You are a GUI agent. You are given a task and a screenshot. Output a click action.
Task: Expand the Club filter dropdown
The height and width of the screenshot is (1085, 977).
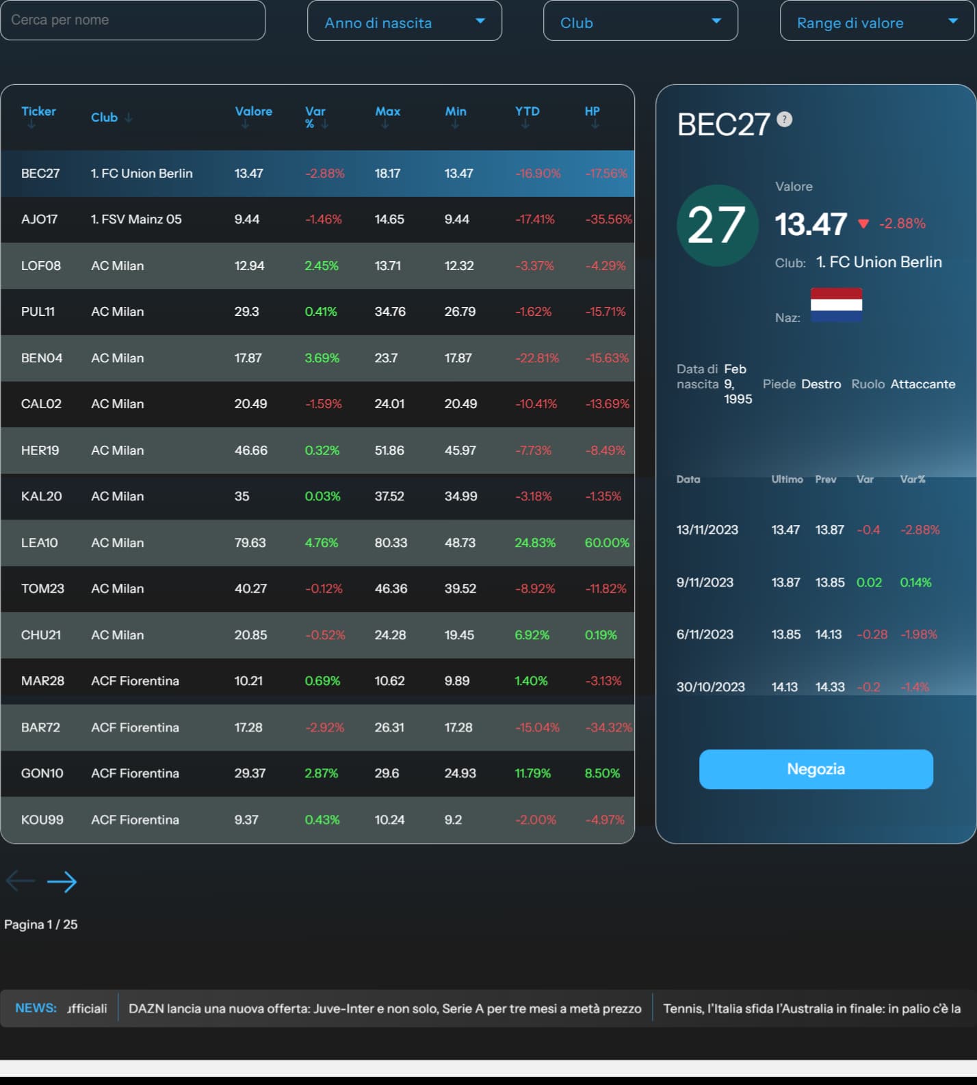(640, 21)
